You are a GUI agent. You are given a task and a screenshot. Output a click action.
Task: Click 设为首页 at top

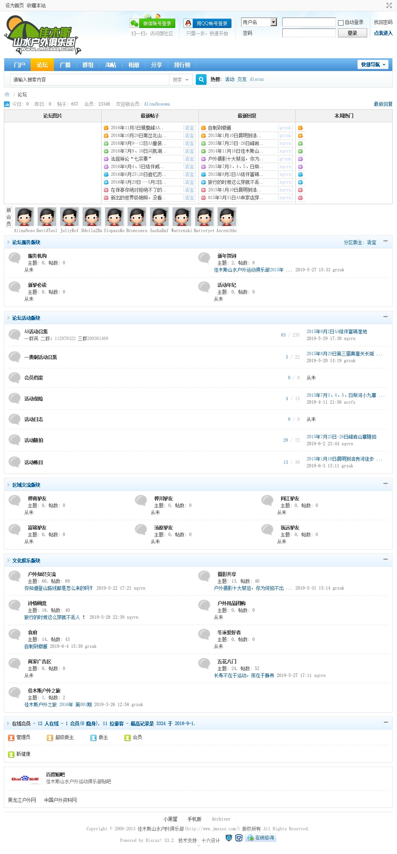pyautogui.click(x=14, y=5)
